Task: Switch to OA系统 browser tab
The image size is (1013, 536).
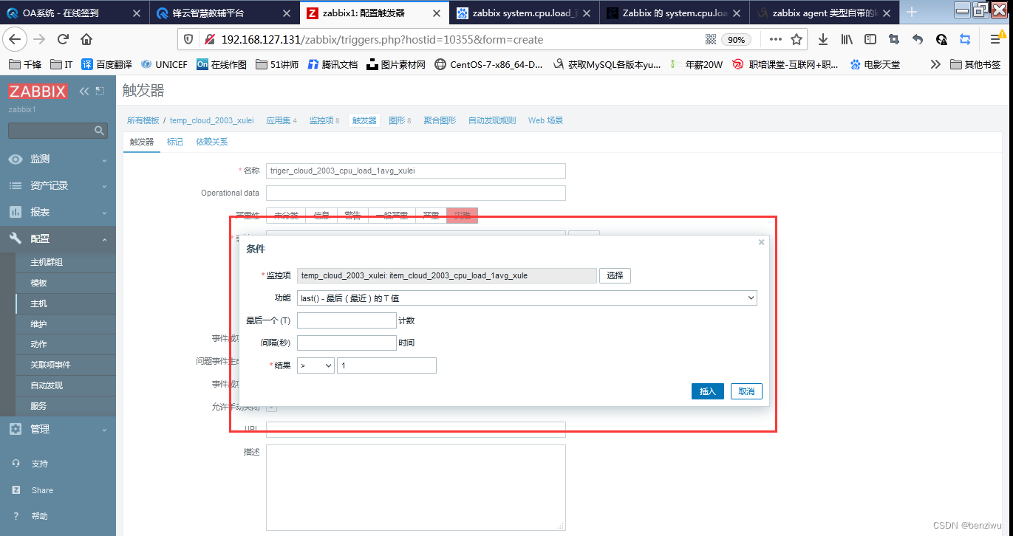Action: pos(74,13)
